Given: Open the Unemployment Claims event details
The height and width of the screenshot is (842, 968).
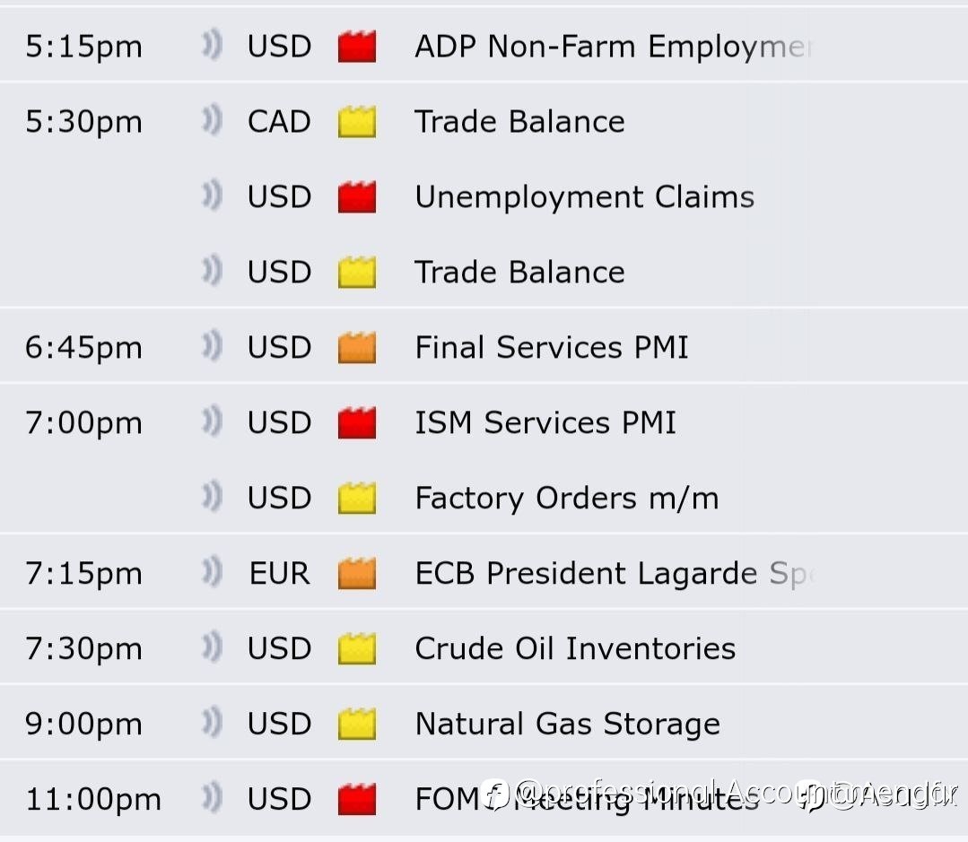Looking at the screenshot, I should (x=584, y=197).
